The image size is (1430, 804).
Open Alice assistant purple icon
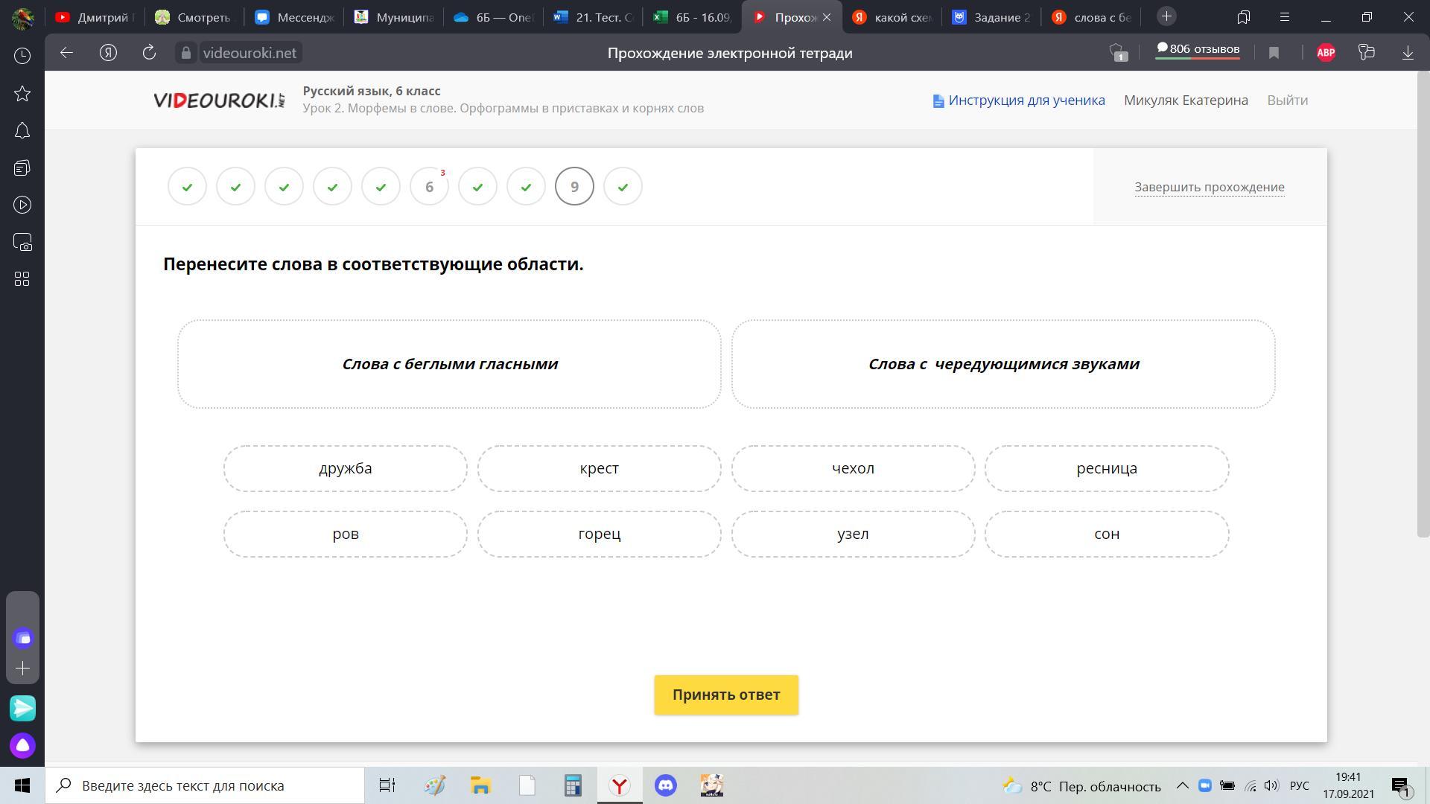(22, 745)
